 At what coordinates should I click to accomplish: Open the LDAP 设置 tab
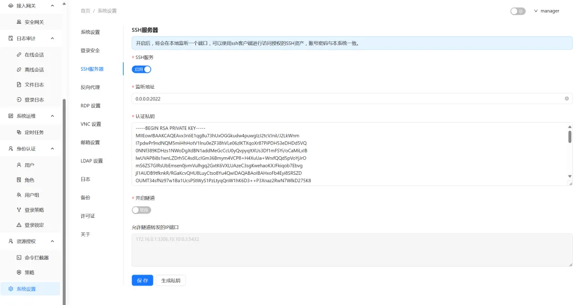click(92, 161)
